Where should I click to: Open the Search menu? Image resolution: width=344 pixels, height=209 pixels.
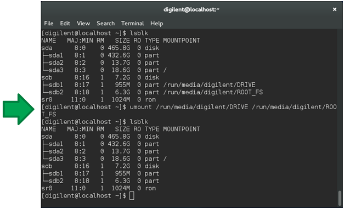pos(105,23)
